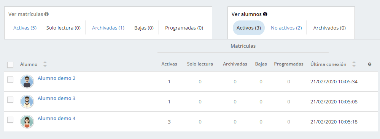Screen dimensions: 380x139
Task: Open Alumno demo 4 name link
Action: (56, 118)
